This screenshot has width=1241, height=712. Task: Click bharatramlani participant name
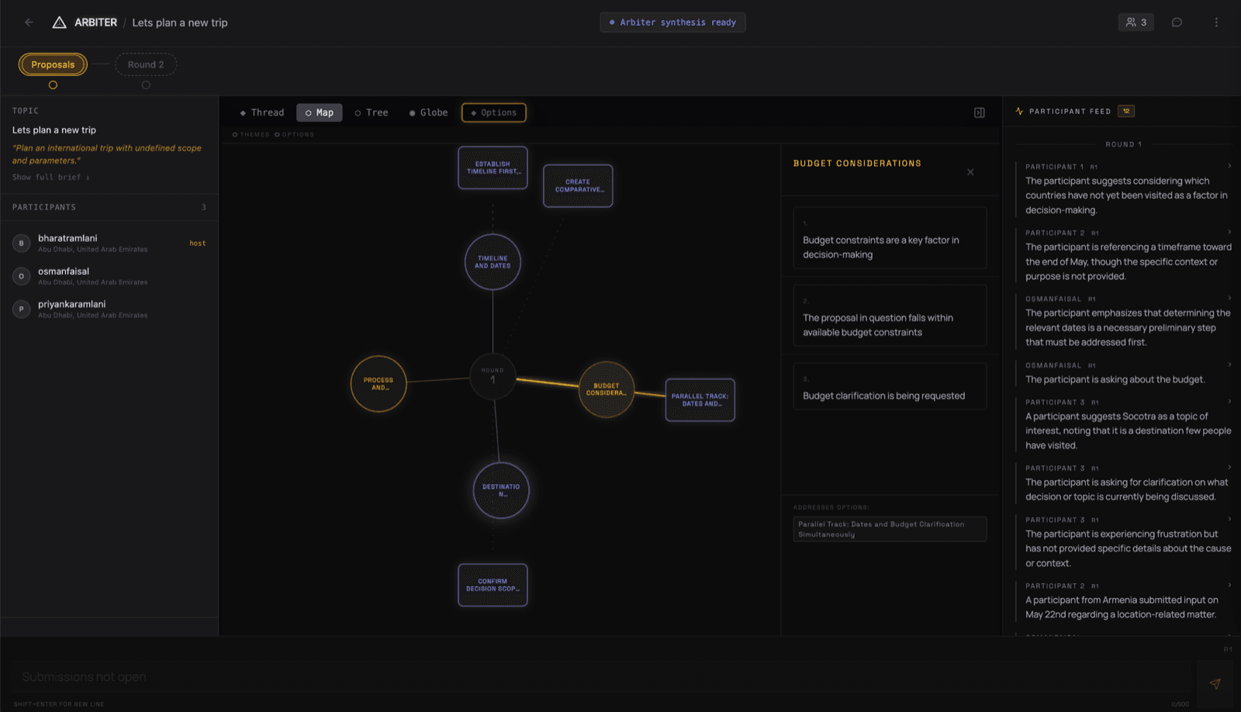67,238
